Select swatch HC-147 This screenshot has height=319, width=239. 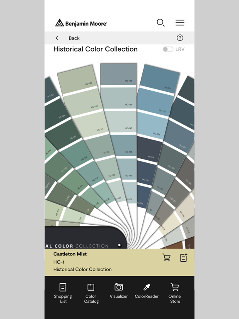(121, 122)
